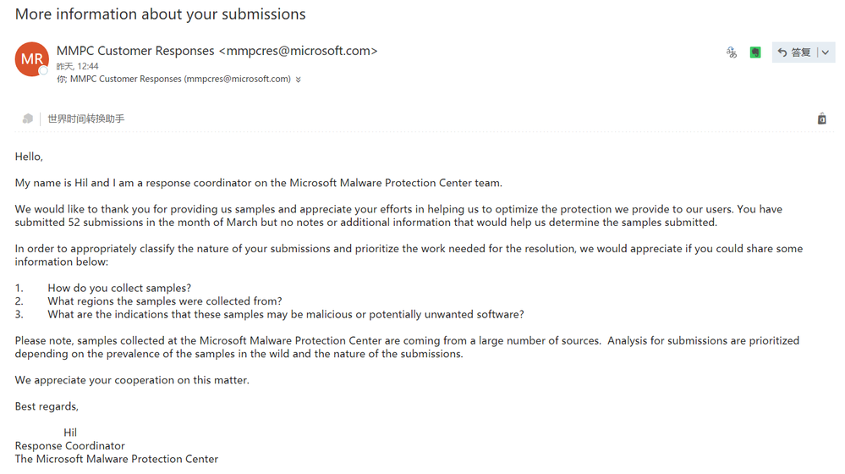
Task: Click the 'How do you collect samples?' line
Action: (x=119, y=288)
